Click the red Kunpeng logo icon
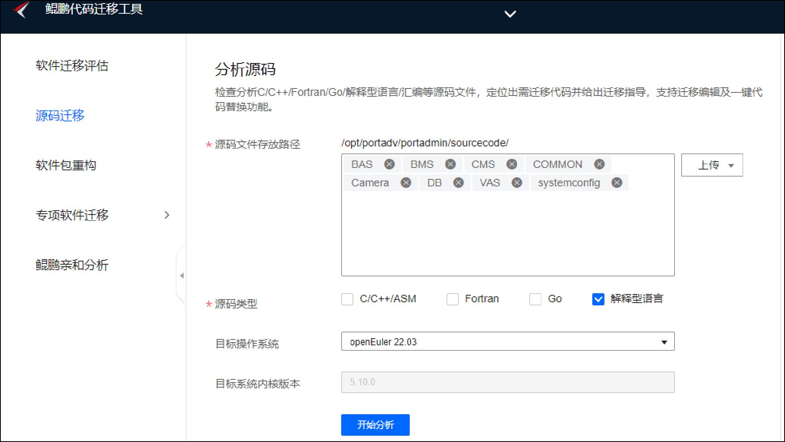Viewport: 785px width, 442px height. click(x=22, y=9)
